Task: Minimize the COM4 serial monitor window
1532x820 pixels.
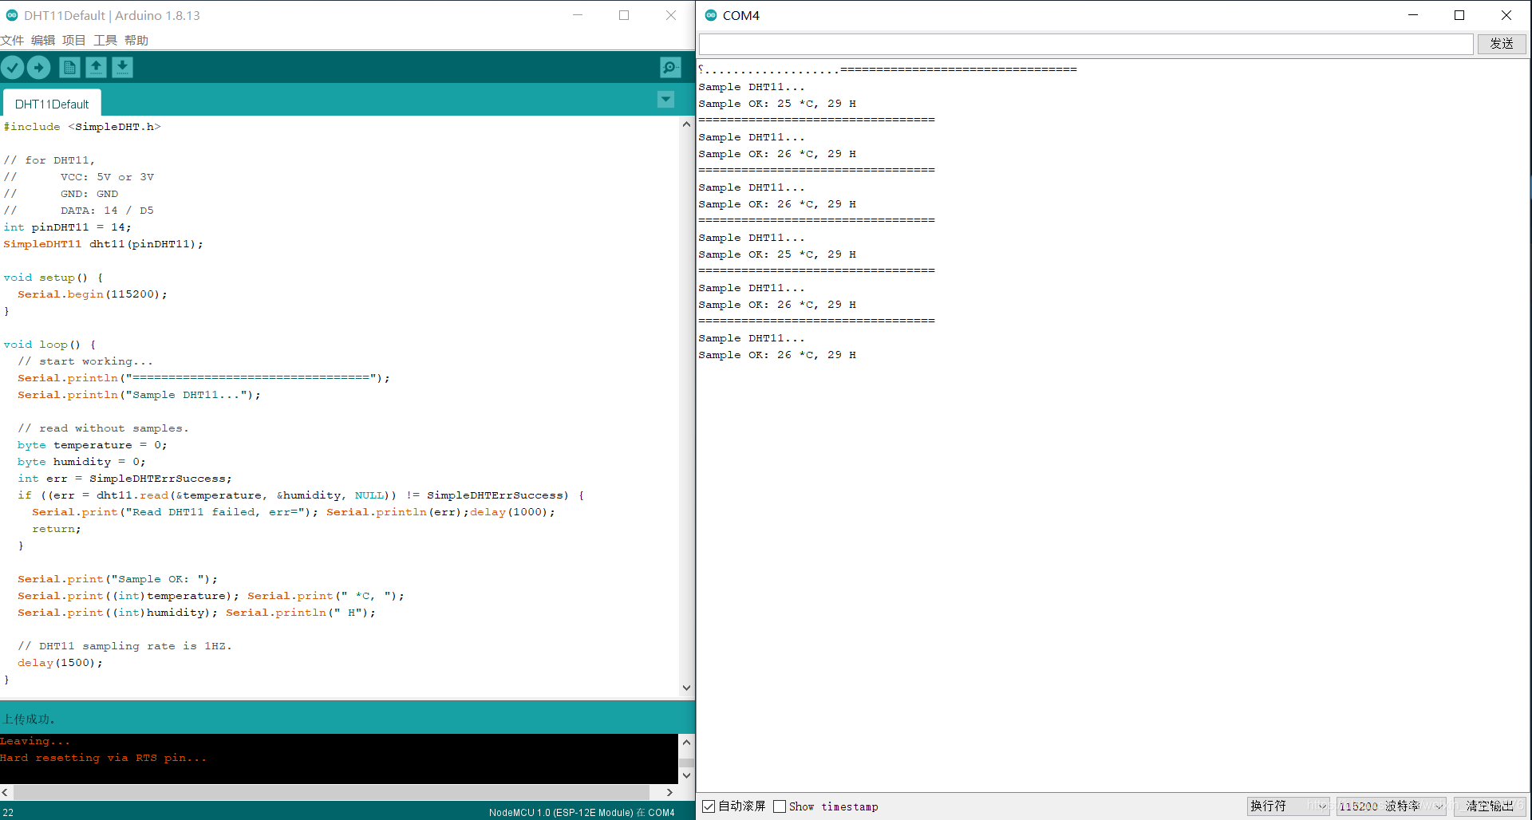Action: pos(1413,15)
